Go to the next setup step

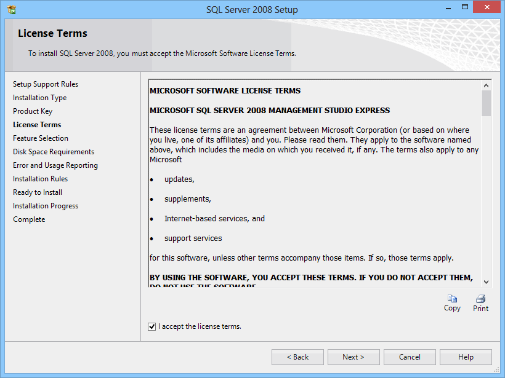[x=353, y=357]
